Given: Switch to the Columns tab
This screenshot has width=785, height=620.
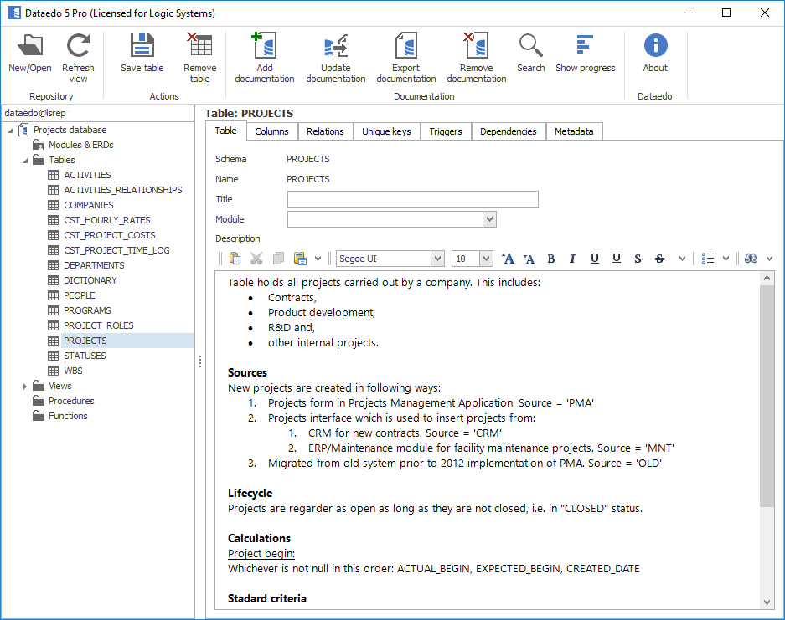Looking at the screenshot, I should click(271, 131).
